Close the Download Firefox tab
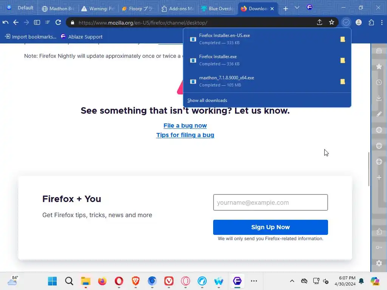 (272, 9)
